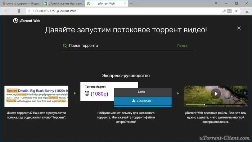The height and width of the screenshot is (142, 252).
Task: Click the video progress bar handle
Action: [204, 105]
